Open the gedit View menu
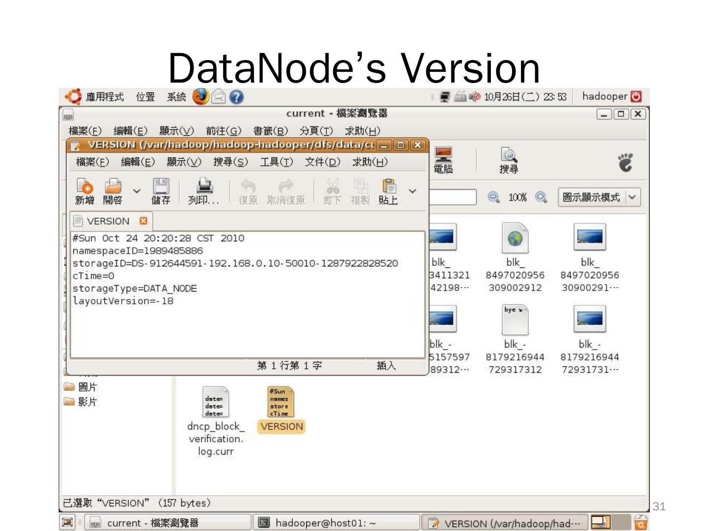This screenshot has width=709, height=531. 184,162
